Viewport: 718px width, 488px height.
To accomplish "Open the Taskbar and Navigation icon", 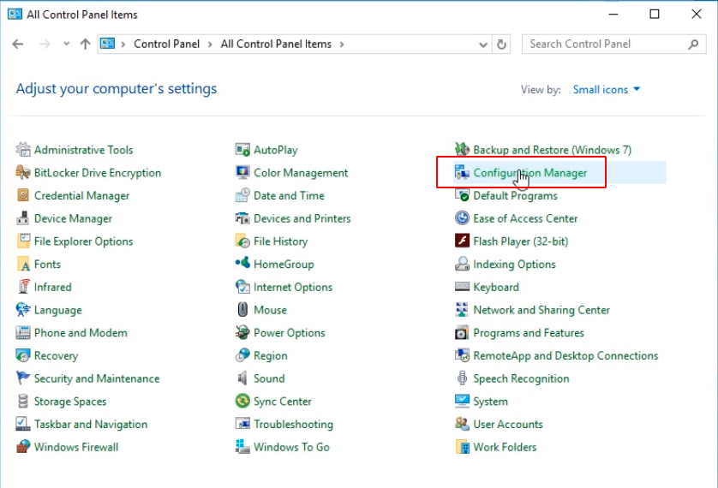I will [23, 424].
